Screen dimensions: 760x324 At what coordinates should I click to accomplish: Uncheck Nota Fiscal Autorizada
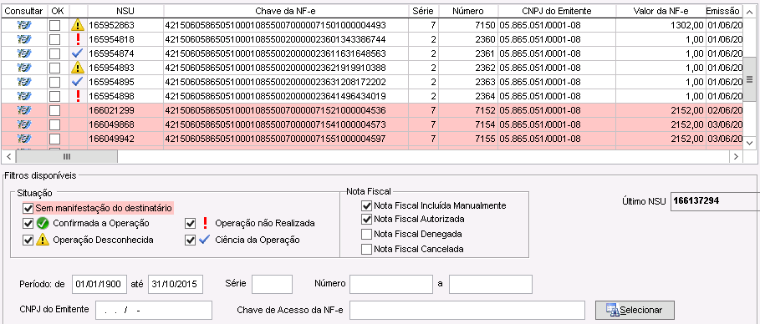coord(366,219)
